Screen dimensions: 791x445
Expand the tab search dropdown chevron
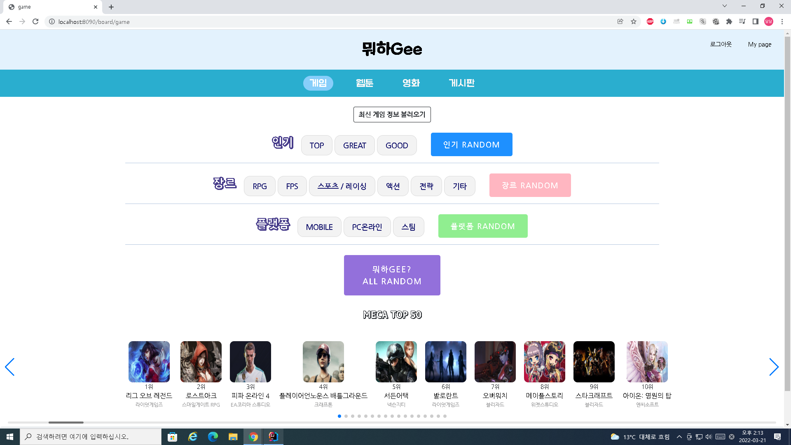pos(724,6)
